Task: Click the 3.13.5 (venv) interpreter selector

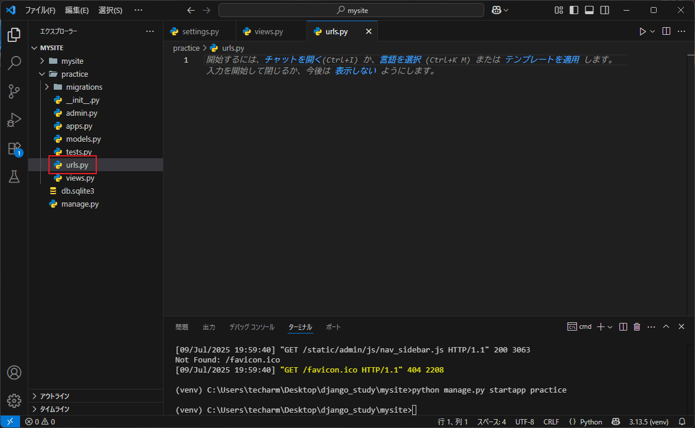Action: coord(648,422)
